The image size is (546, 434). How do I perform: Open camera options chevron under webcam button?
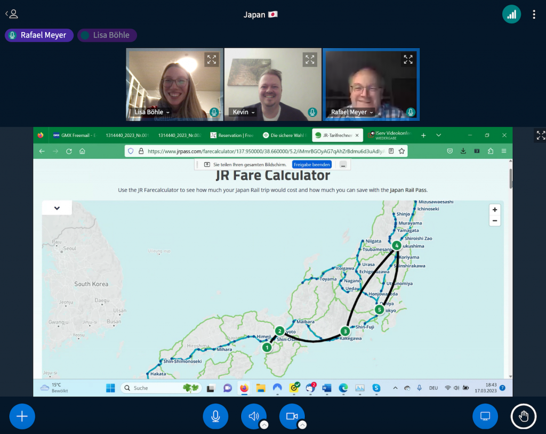[302, 425]
